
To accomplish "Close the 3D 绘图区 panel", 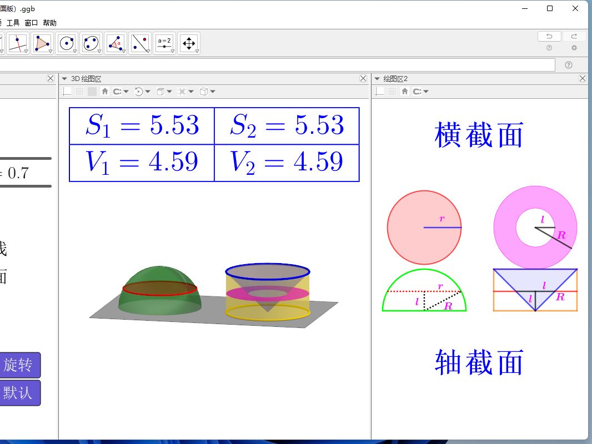I will pyautogui.click(x=363, y=78).
